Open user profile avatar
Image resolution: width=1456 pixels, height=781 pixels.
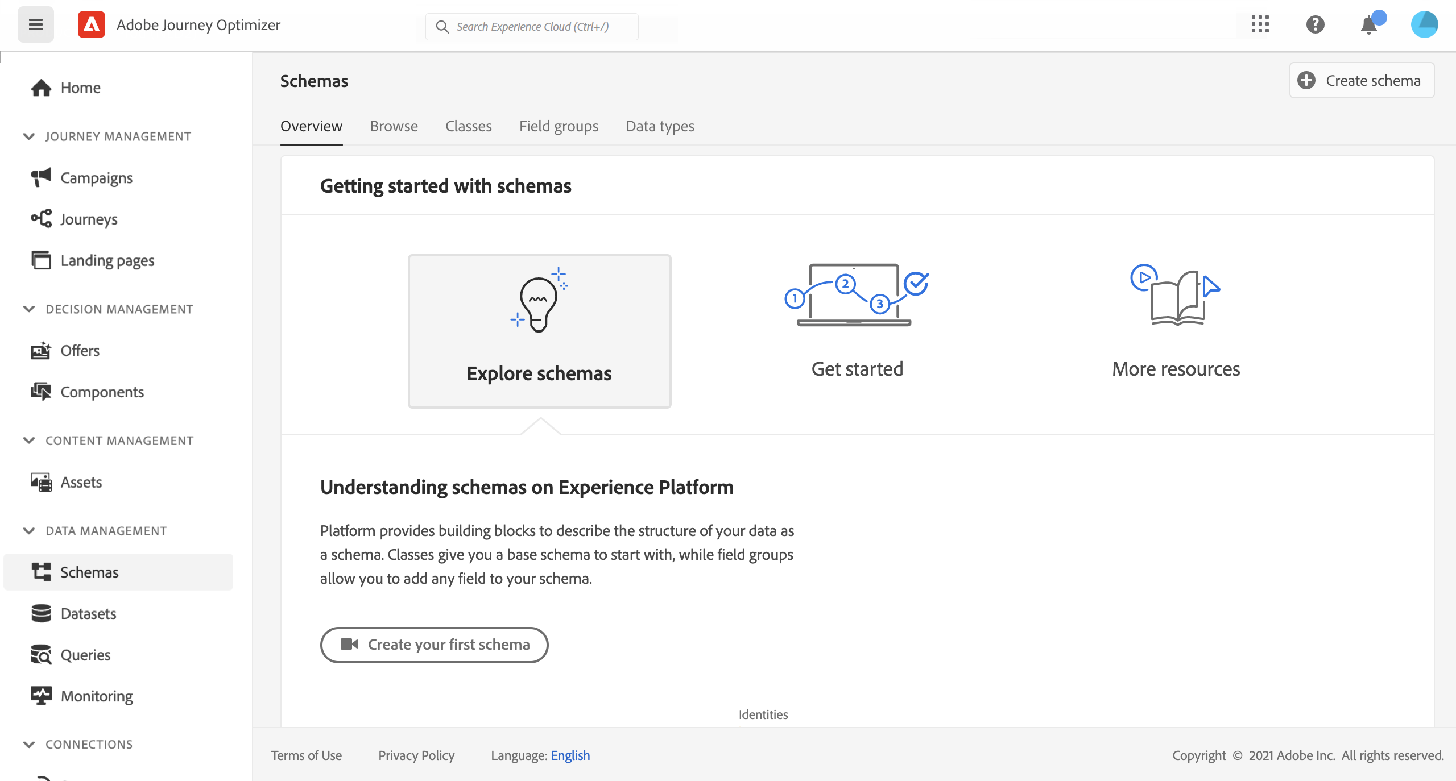tap(1424, 24)
